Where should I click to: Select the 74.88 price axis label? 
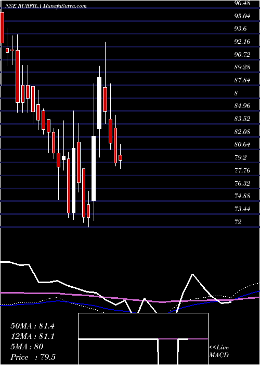243,196
